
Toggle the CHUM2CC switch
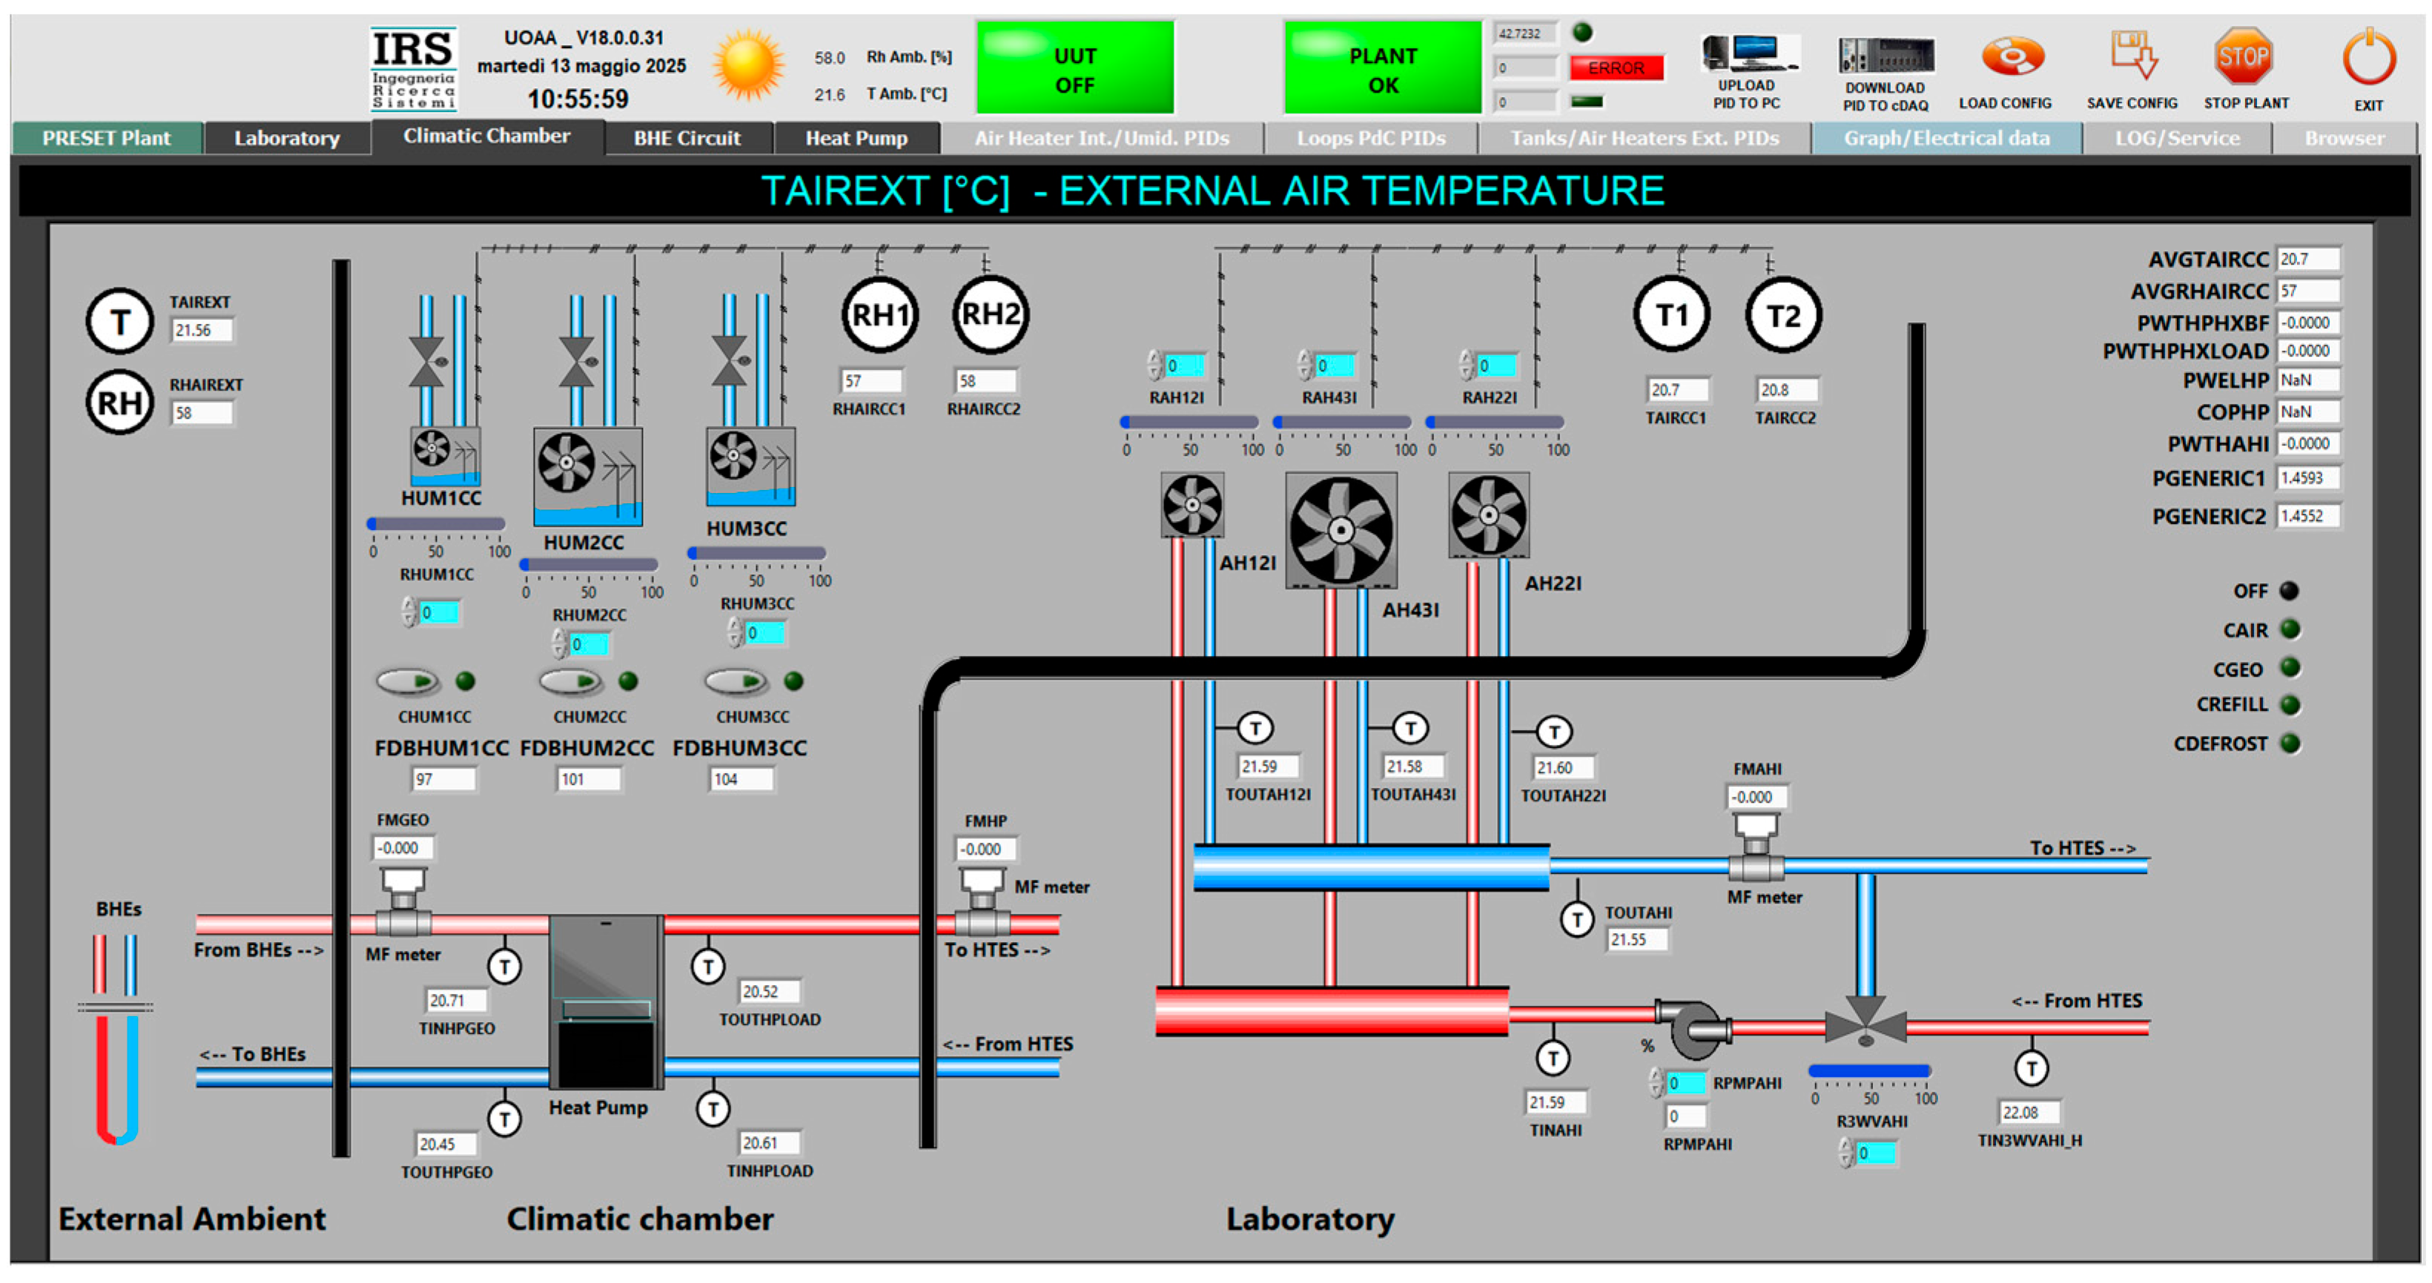569,680
